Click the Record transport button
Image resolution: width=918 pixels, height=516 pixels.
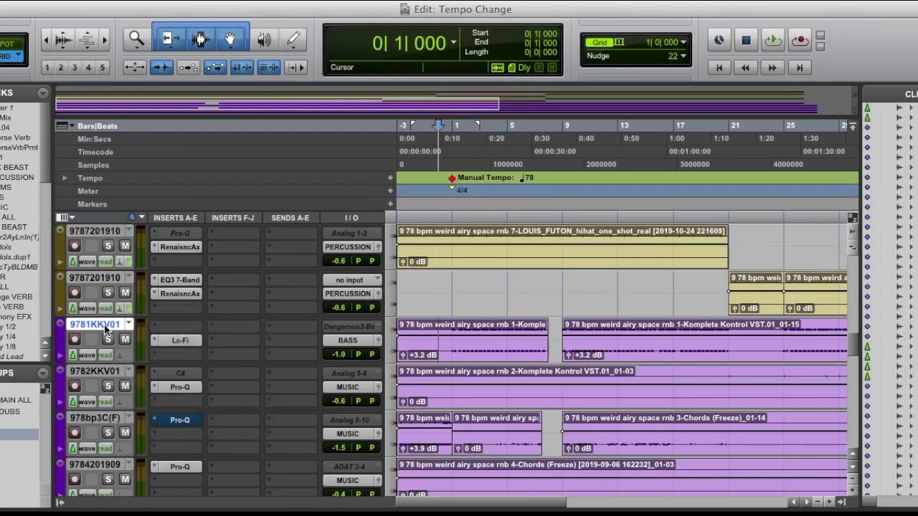[800, 40]
